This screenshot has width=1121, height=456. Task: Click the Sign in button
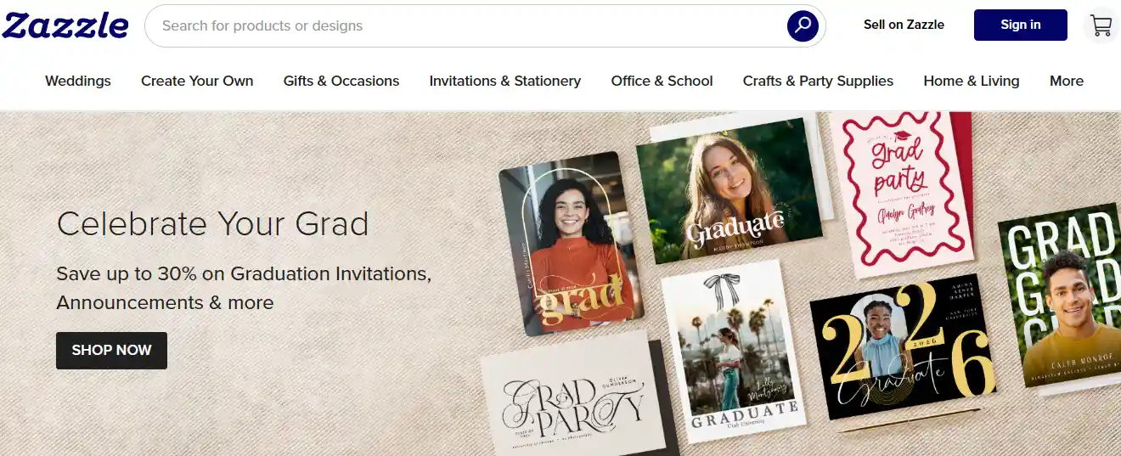pyautogui.click(x=1020, y=25)
